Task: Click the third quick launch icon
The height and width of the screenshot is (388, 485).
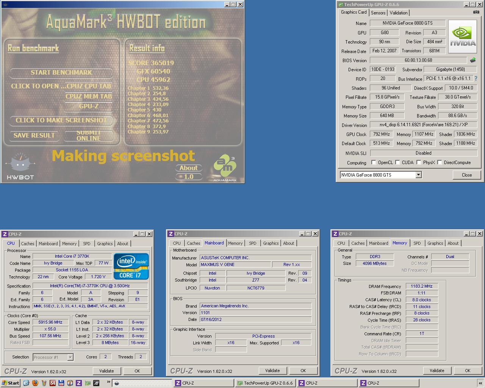Action: coord(44,383)
